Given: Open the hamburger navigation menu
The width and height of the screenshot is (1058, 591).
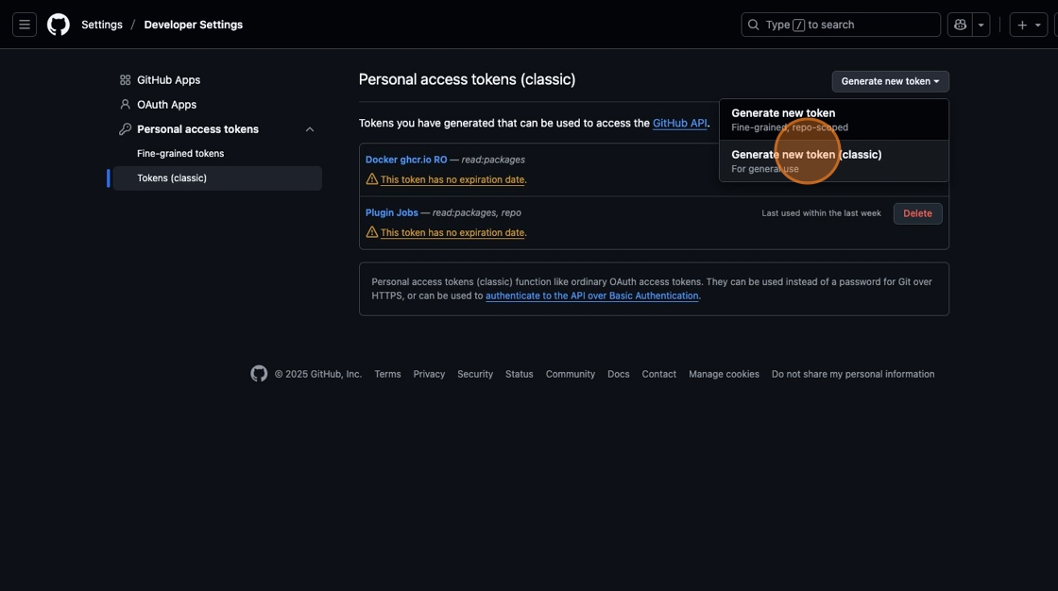Looking at the screenshot, I should tap(25, 25).
